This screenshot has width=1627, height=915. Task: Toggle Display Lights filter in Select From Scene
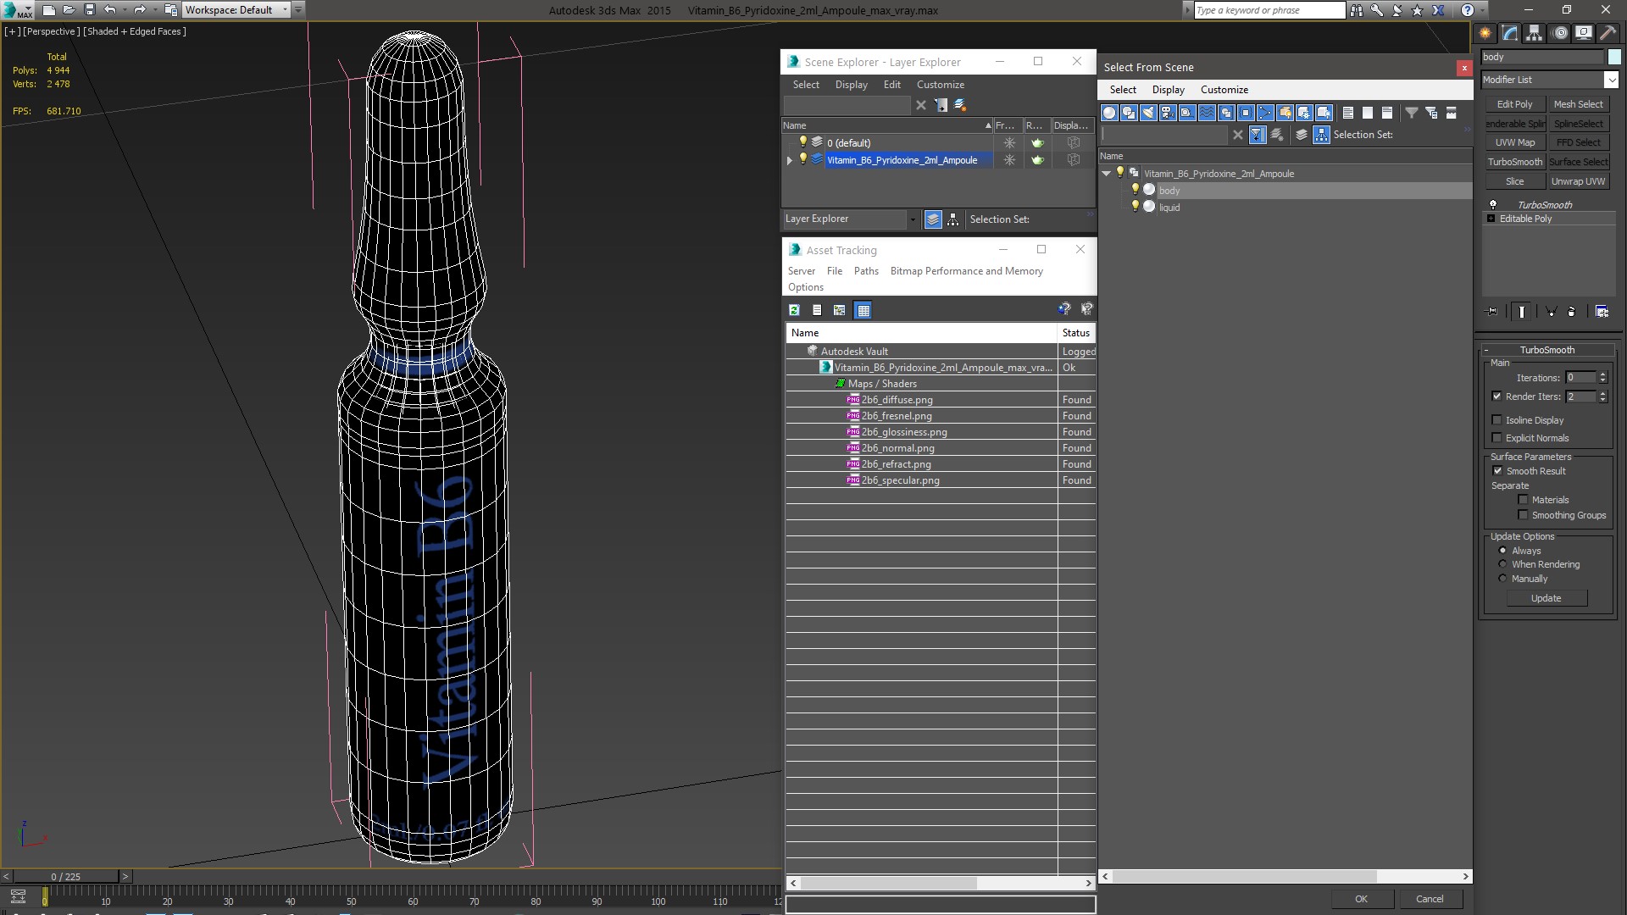tap(1148, 113)
